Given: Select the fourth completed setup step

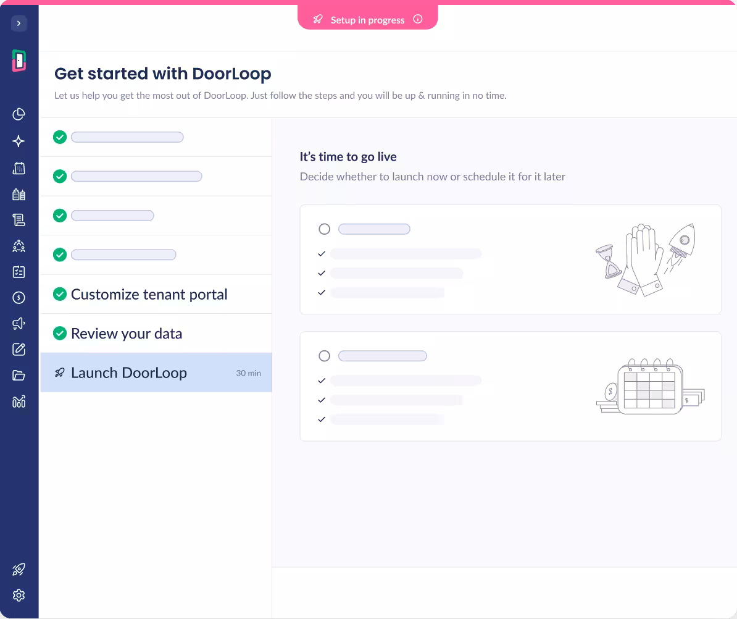Looking at the screenshot, I should tap(156, 255).
